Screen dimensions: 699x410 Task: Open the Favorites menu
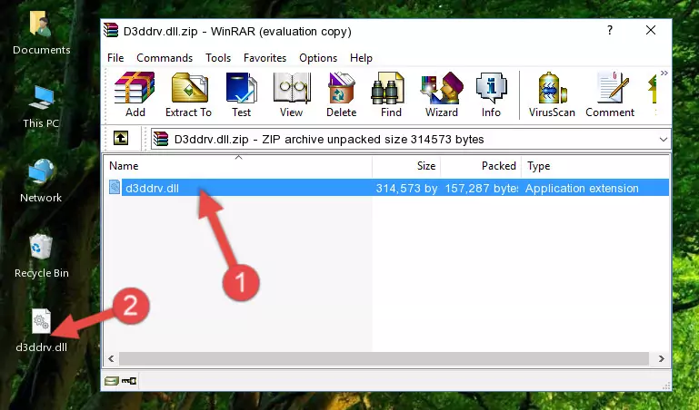click(x=265, y=58)
